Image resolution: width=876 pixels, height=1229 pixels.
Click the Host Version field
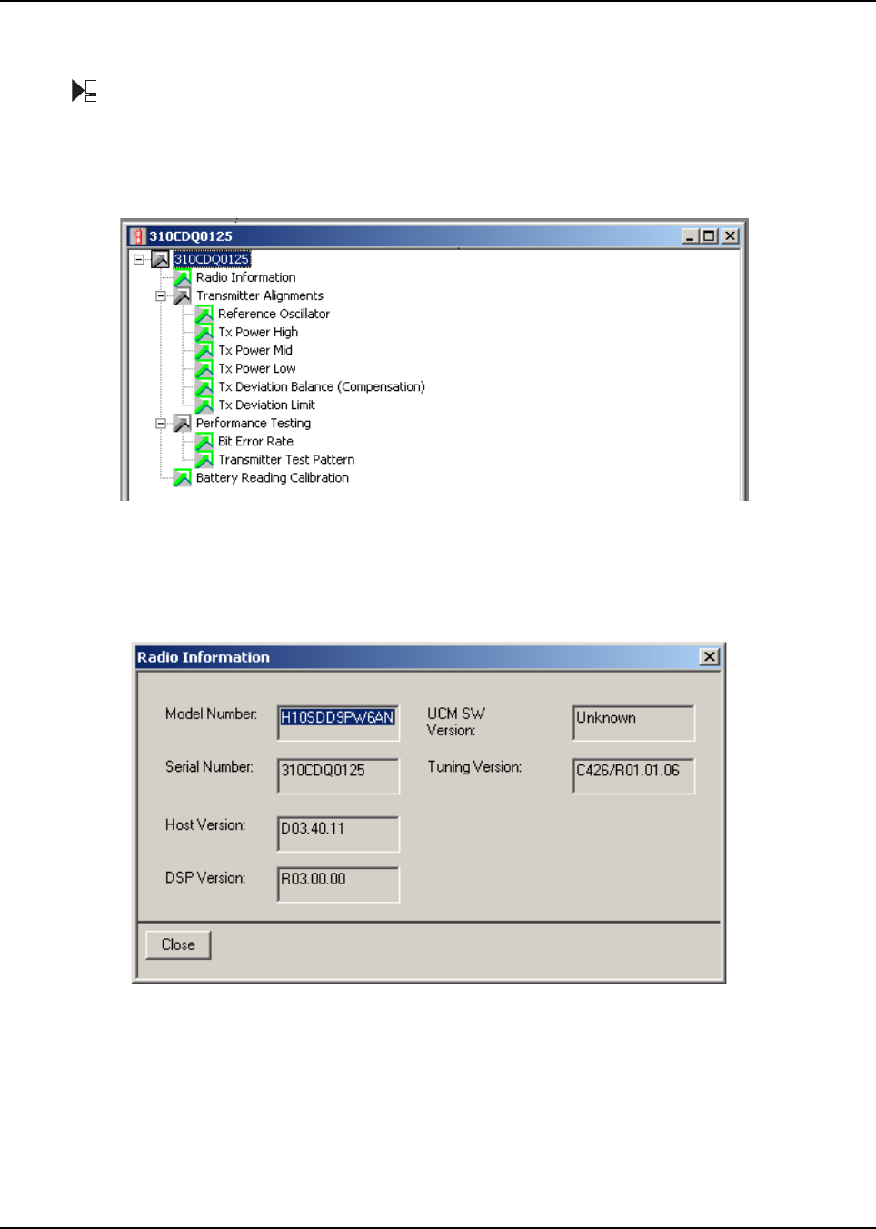click(x=338, y=834)
